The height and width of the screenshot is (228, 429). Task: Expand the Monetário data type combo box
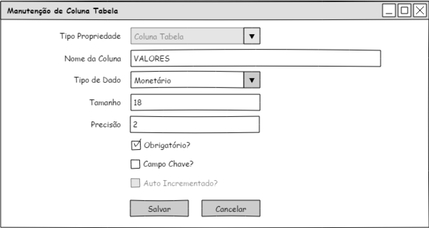187,80
